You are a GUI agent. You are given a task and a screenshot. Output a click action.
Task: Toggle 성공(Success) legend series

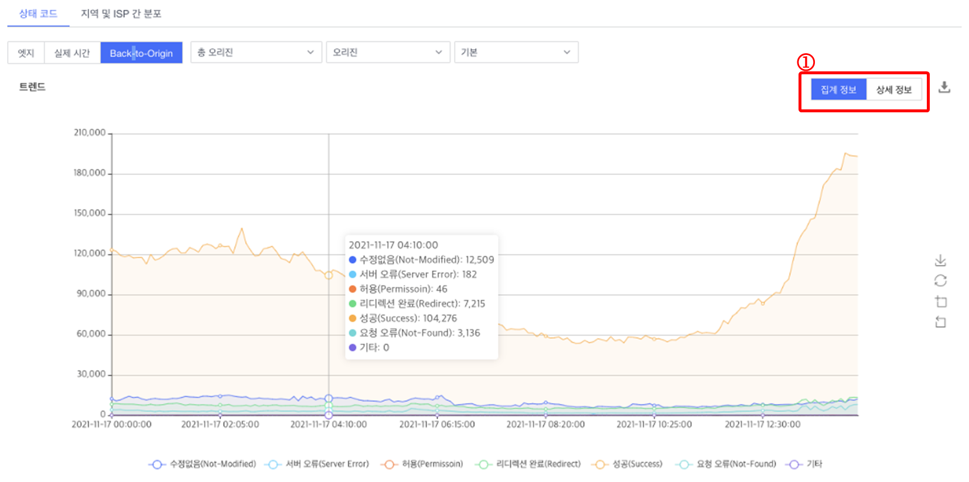(627, 464)
